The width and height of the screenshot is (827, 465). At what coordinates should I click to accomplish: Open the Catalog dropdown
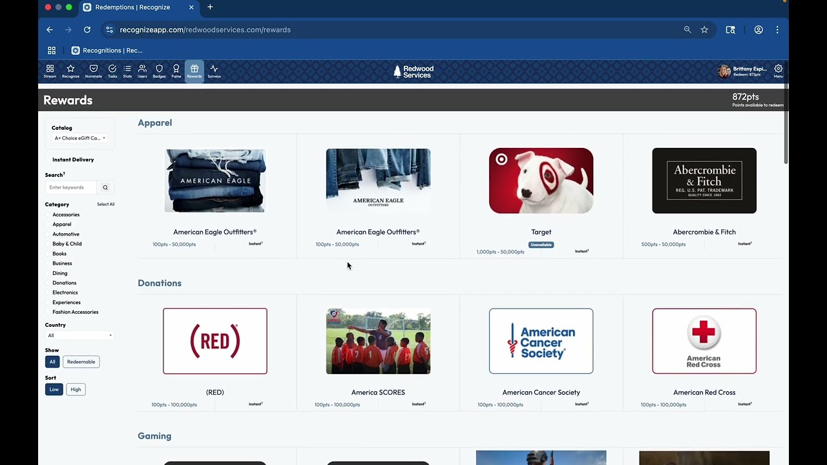tap(80, 138)
